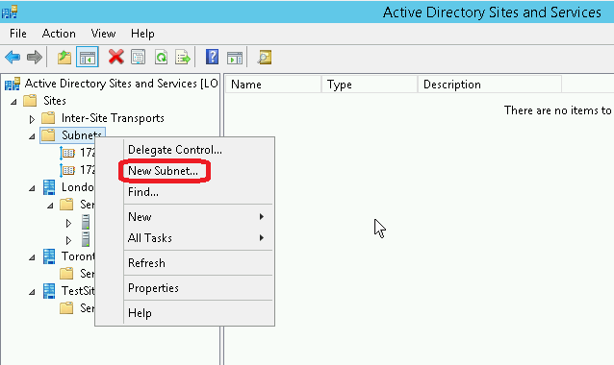Open the All Tasks submenu
This screenshot has width=614, height=365.
199,238
